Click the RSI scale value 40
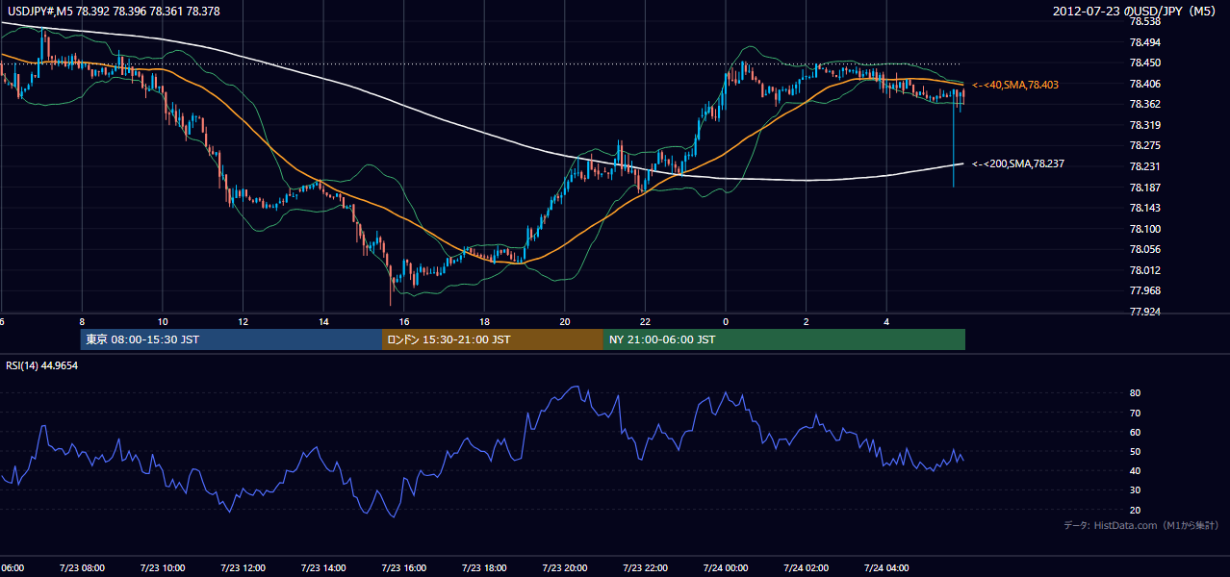Image resolution: width=1230 pixels, height=577 pixels. tap(1135, 471)
